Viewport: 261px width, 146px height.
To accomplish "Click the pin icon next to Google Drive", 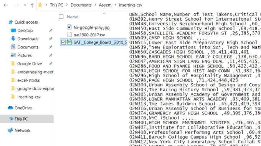I will click(51, 63).
